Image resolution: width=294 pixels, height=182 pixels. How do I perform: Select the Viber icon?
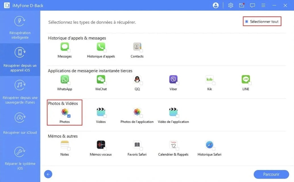click(x=173, y=79)
